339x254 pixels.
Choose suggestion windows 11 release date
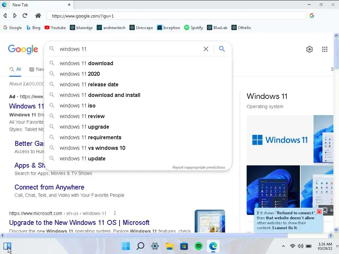(138, 84)
